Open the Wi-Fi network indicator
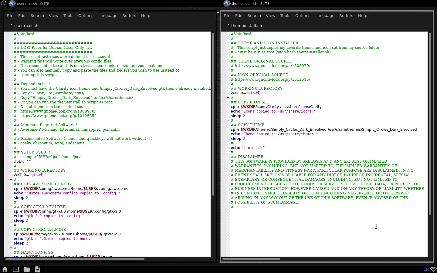Screen dimensions: 437x273 (433, 269)
